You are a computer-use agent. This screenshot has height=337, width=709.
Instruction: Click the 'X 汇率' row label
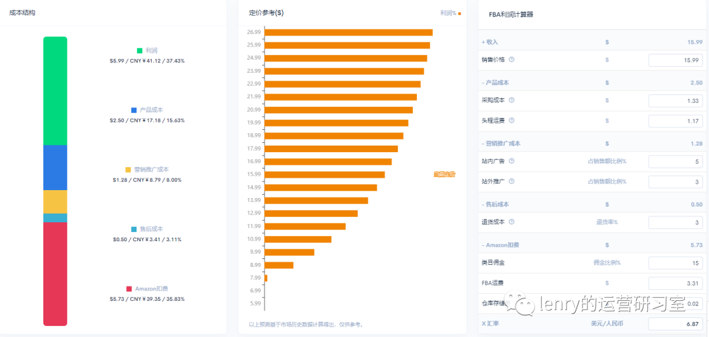pos(491,324)
